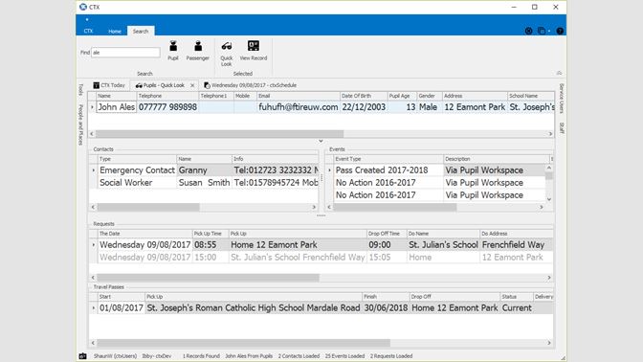
Task: Select the Search ribbon tab
Action: [141, 32]
